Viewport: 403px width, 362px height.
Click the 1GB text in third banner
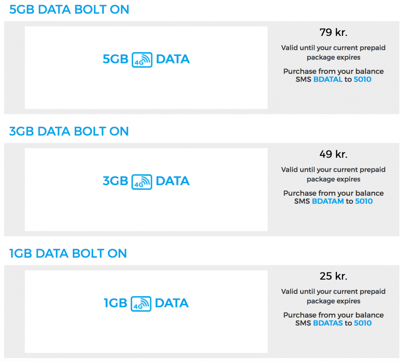(x=115, y=303)
